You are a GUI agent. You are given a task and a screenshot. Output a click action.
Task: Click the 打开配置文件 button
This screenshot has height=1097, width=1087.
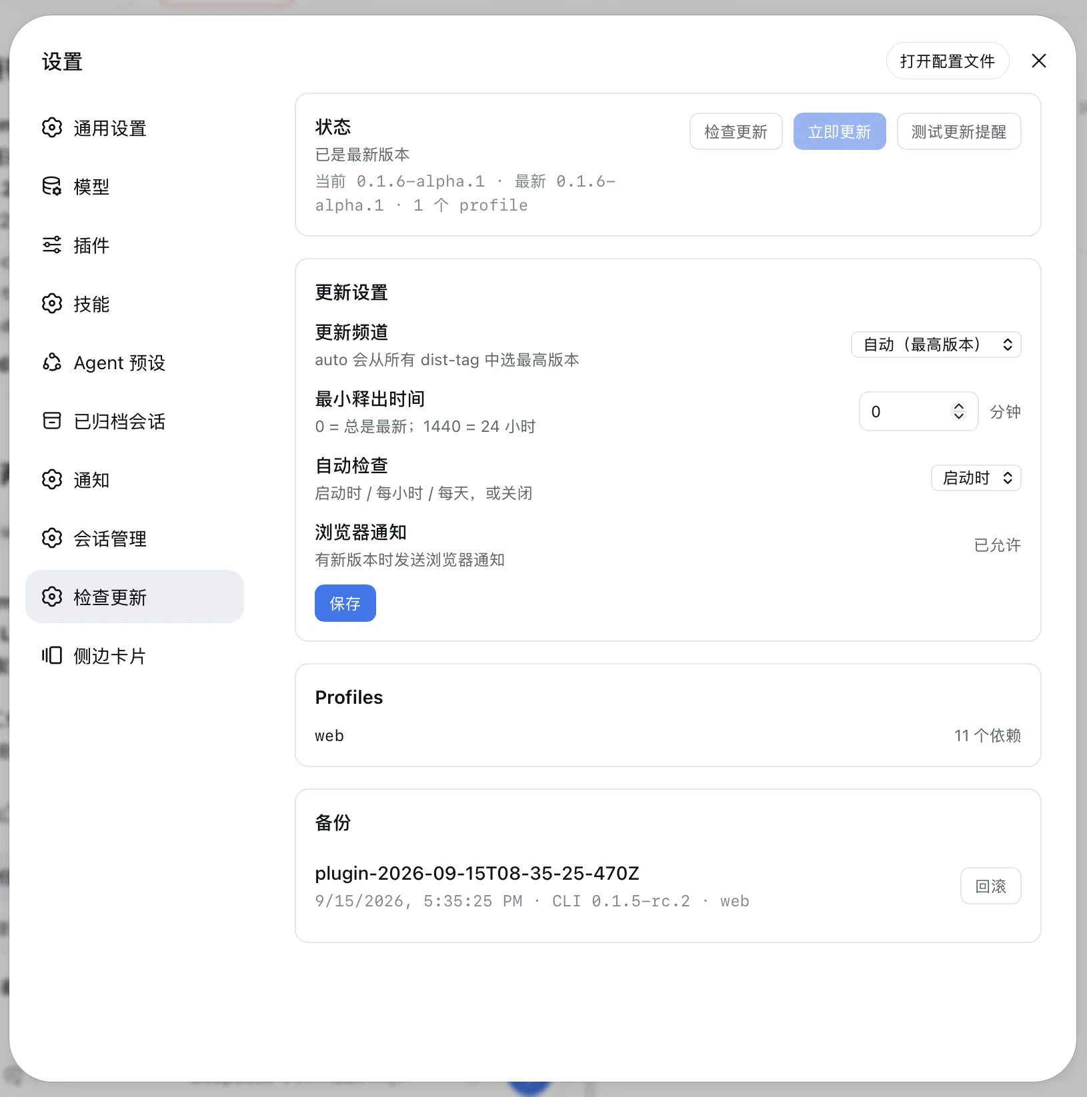[947, 61]
